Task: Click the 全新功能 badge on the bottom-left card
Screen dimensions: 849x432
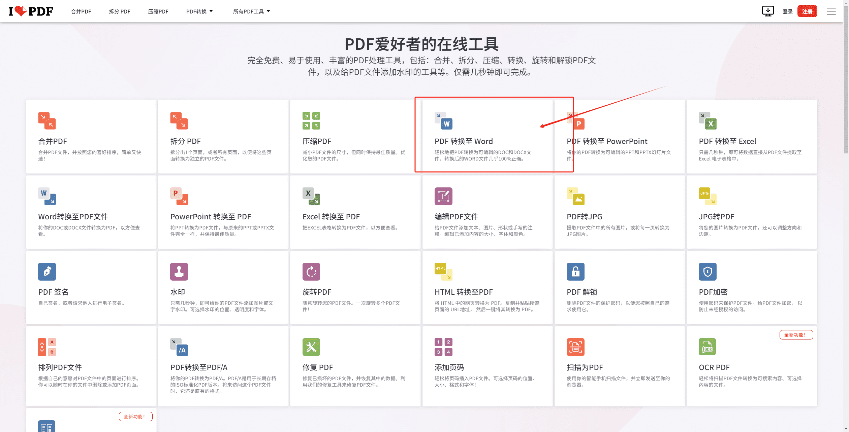Action: 135,417
